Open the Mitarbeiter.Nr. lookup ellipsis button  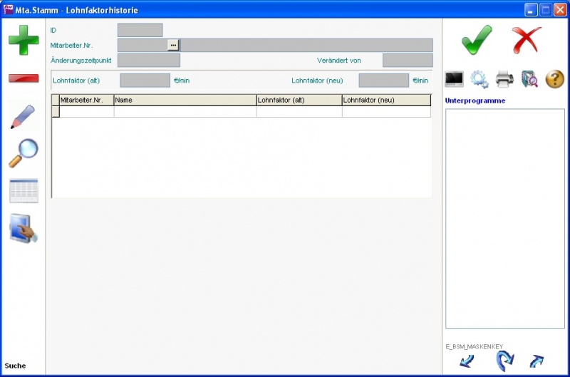click(x=172, y=45)
